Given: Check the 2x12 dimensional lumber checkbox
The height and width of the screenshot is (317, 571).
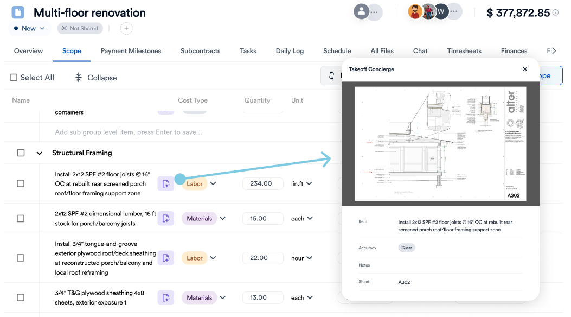Looking at the screenshot, I should click(21, 219).
